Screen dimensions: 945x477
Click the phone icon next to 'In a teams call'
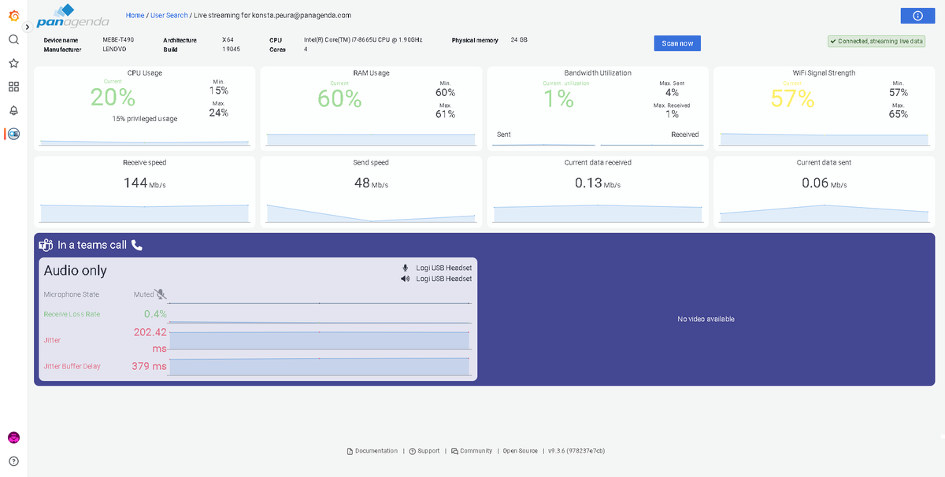[x=137, y=245]
